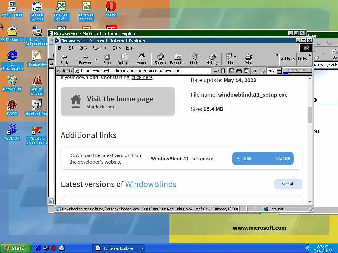The width and height of the screenshot is (338, 253).
Task: Click the 'click here' download link
Action: [142, 77]
